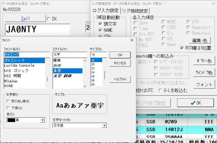The width and height of the screenshot is (217, 143).
Task: Check the DX checkbox next to Call
Action: click(48, 19)
